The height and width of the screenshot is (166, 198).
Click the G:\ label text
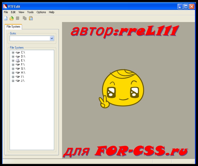23,69
